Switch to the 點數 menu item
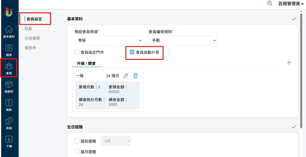Viewport: 306px width, 157px height. (x=28, y=29)
